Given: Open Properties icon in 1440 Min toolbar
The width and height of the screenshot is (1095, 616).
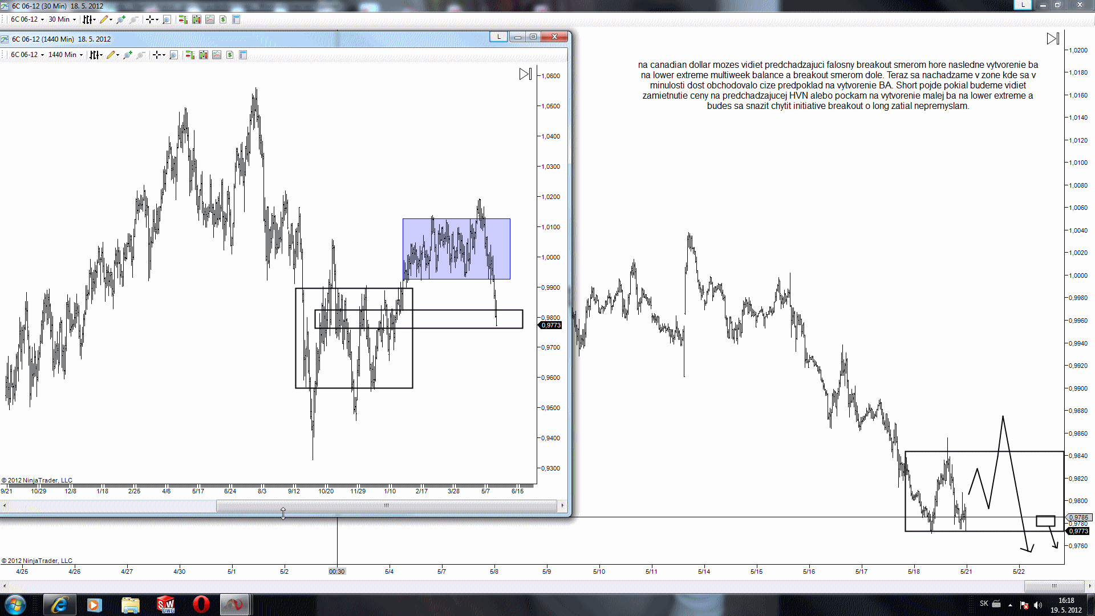Looking at the screenshot, I should [x=243, y=55].
